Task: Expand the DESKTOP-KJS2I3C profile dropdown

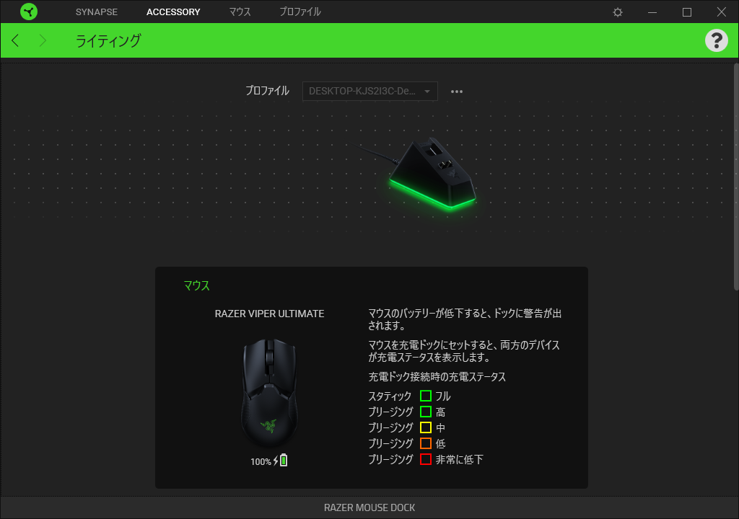Action: 370,91
